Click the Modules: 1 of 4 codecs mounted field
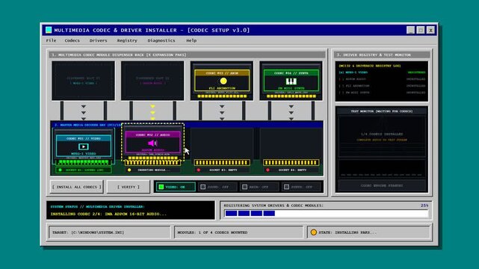This screenshot has width=479, height=269. tap(238, 232)
